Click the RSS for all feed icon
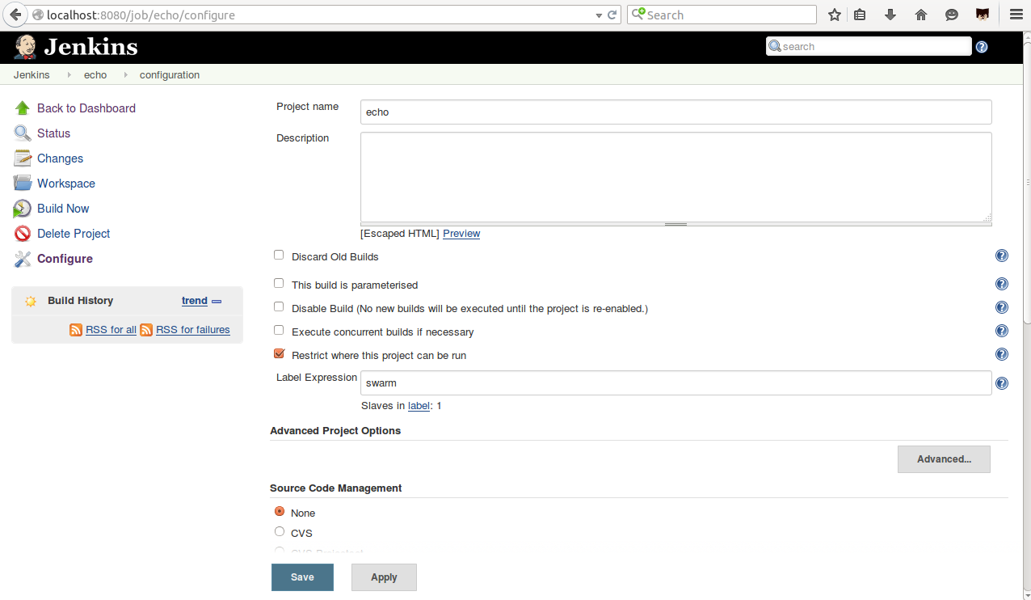This screenshot has width=1031, height=600. tap(76, 330)
